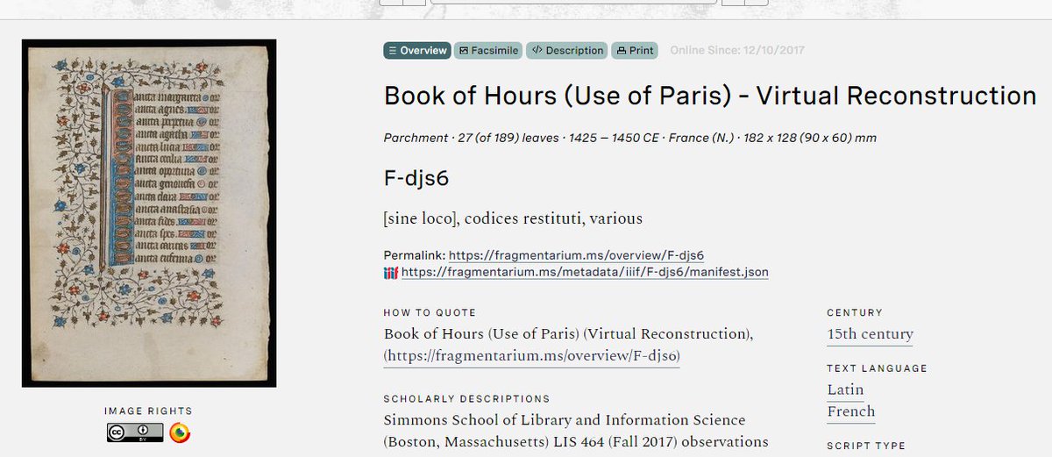Click the Book of Hours page title

[x=710, y=95]
